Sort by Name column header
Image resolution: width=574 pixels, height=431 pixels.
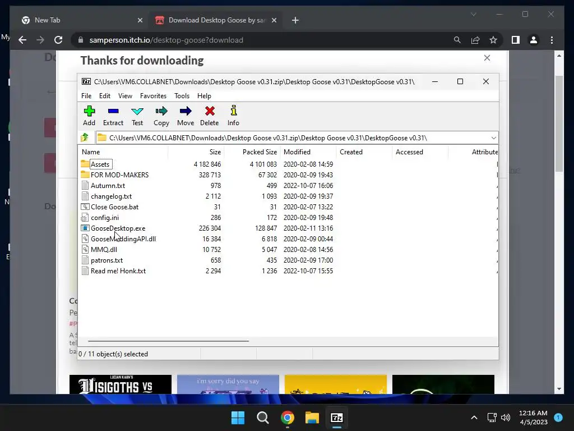pos(123,152)
